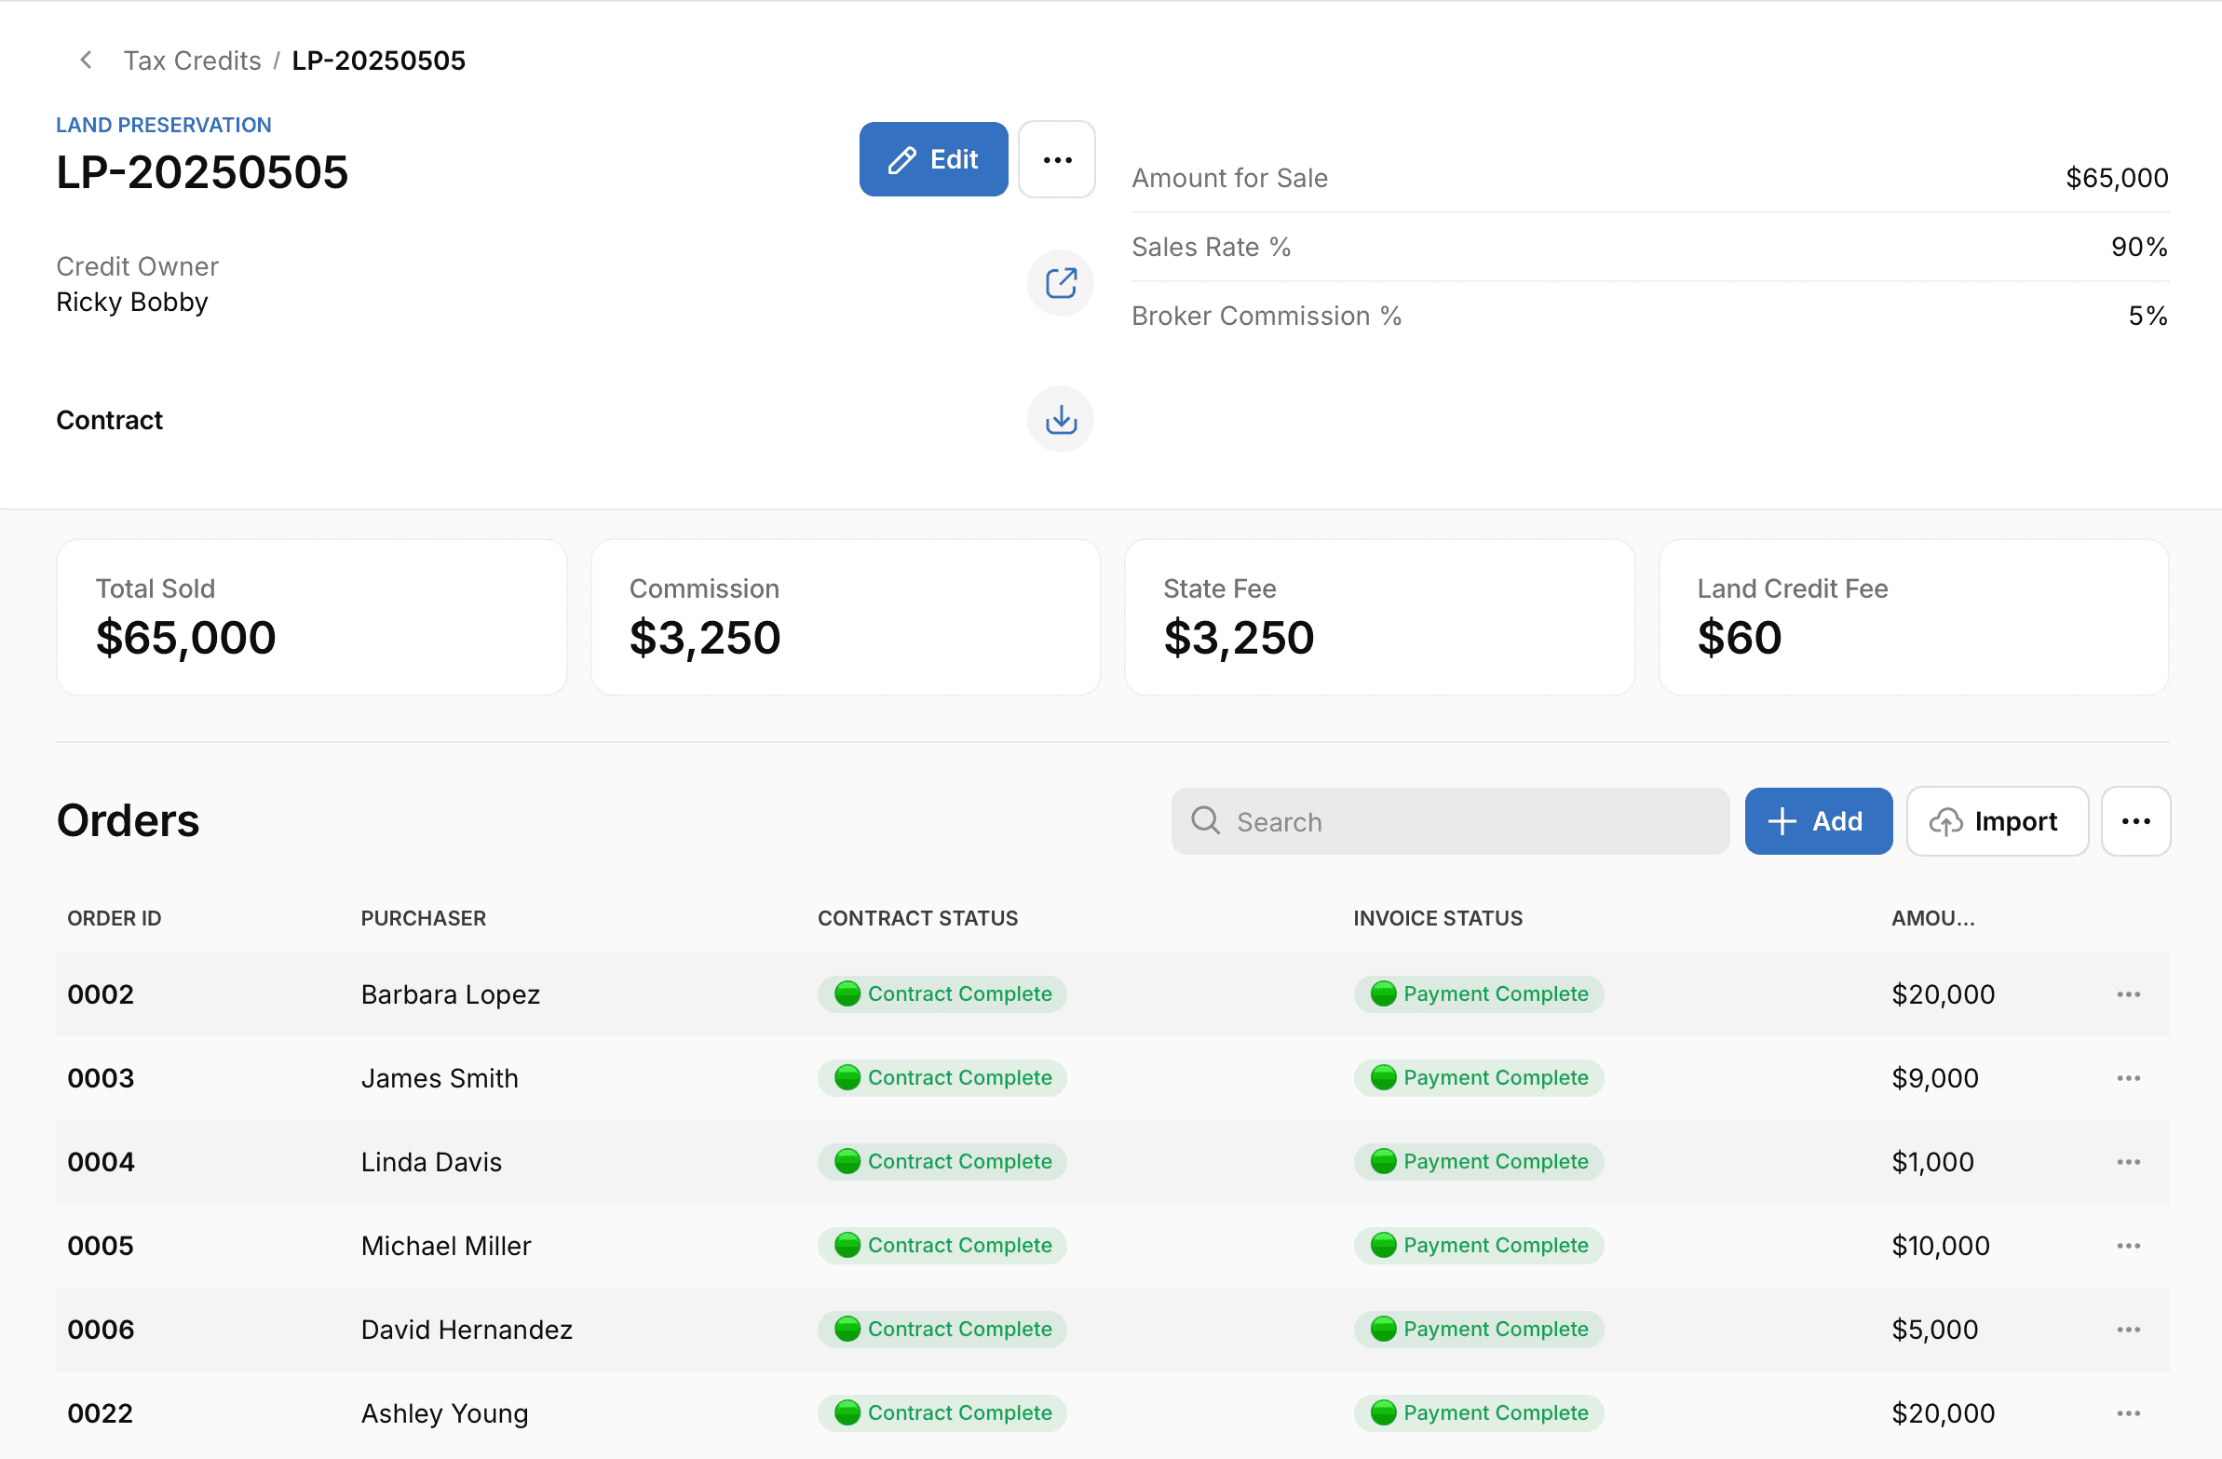Click Contract Complete badge for Barbara Lopez
The image size is (2222, 1459).
click(x=942, y=994)
